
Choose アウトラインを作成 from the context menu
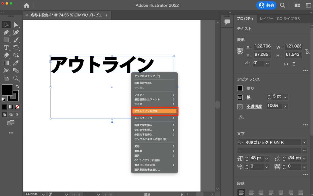[155, 111]
